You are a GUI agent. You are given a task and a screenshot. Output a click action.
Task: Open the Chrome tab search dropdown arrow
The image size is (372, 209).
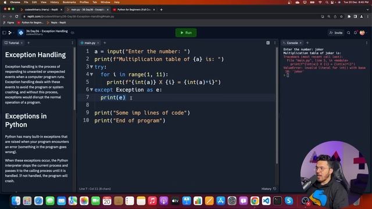367,10
